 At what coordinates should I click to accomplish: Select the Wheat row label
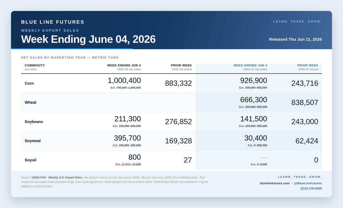pyautogui.click(x=31, y=102)
